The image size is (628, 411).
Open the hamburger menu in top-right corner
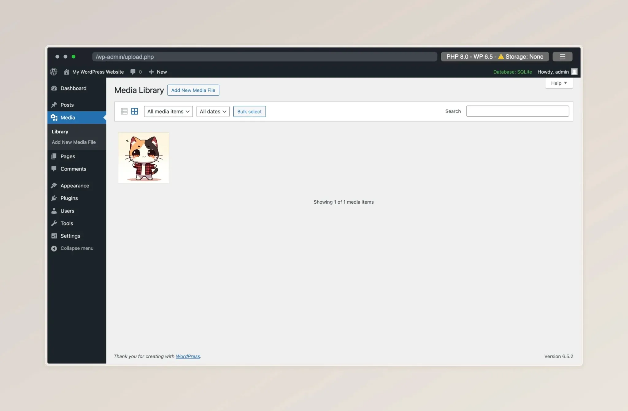(x=562, y=57)
